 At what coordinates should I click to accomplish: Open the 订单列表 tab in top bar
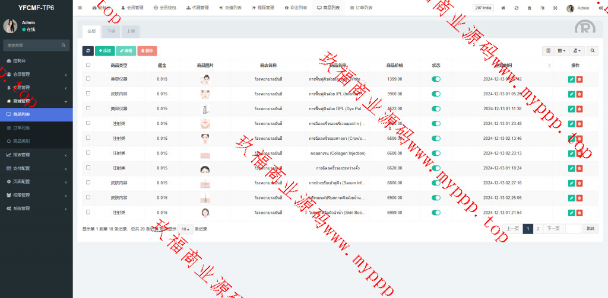[361, 8]
